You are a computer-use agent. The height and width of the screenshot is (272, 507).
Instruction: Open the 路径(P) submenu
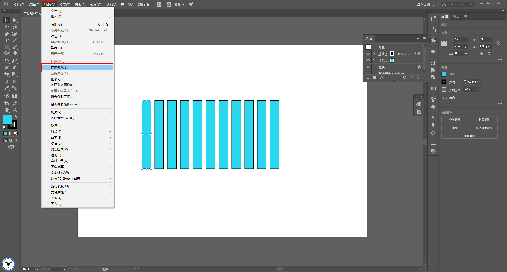tap(77, 126)
